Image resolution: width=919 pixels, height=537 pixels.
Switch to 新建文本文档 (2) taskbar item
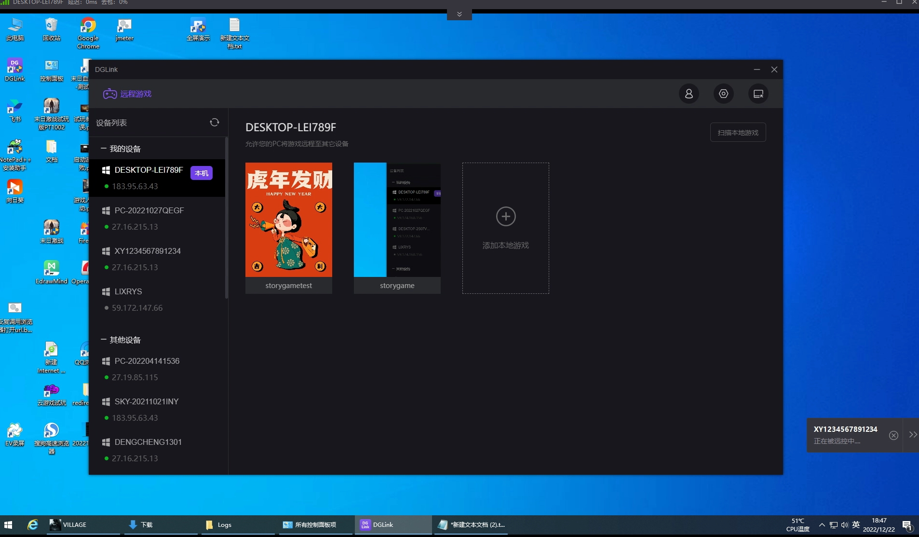[471, 525]
